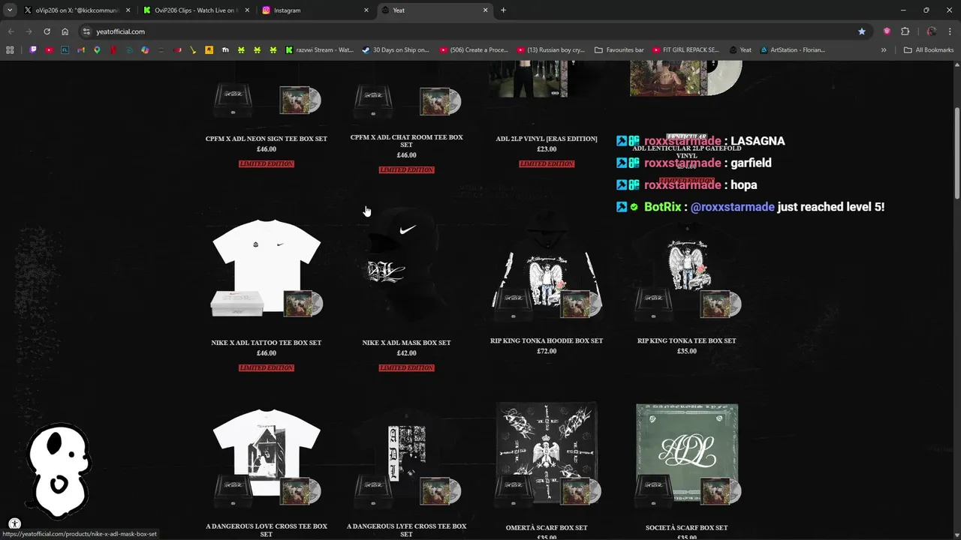This screenshot has height=540, width=961.
Task: Open the Google Maps bookmark icon
Action: pos(97,50)
